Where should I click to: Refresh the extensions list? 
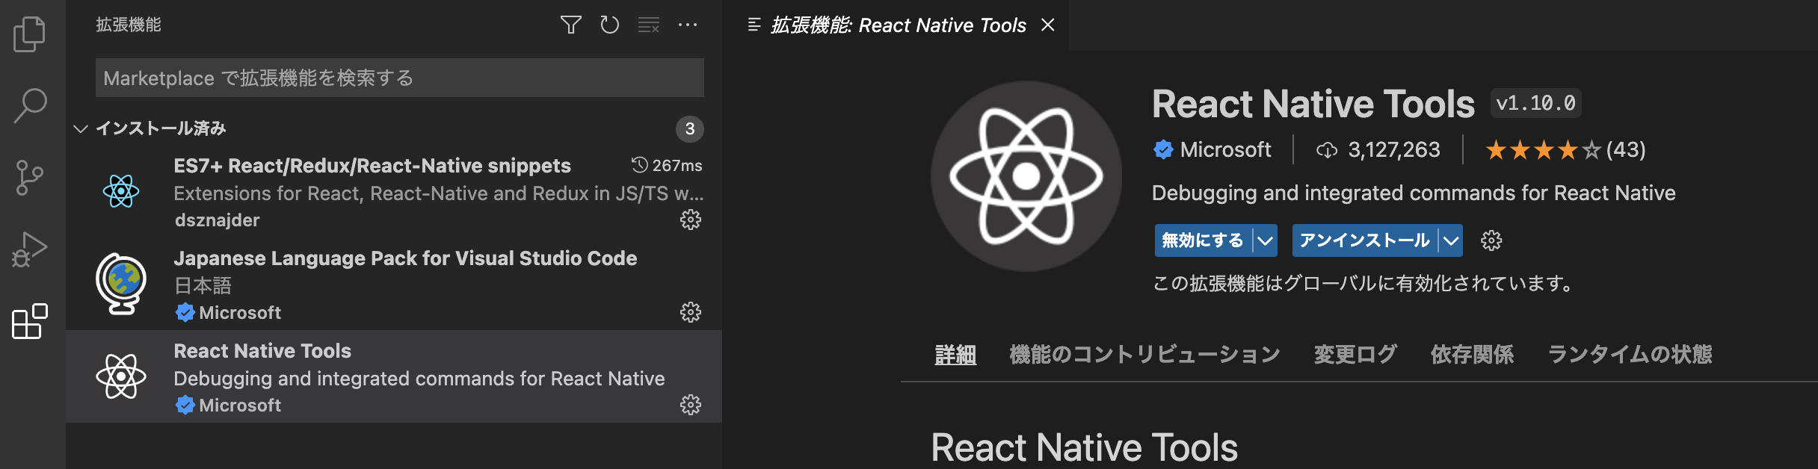coord(610,25)
